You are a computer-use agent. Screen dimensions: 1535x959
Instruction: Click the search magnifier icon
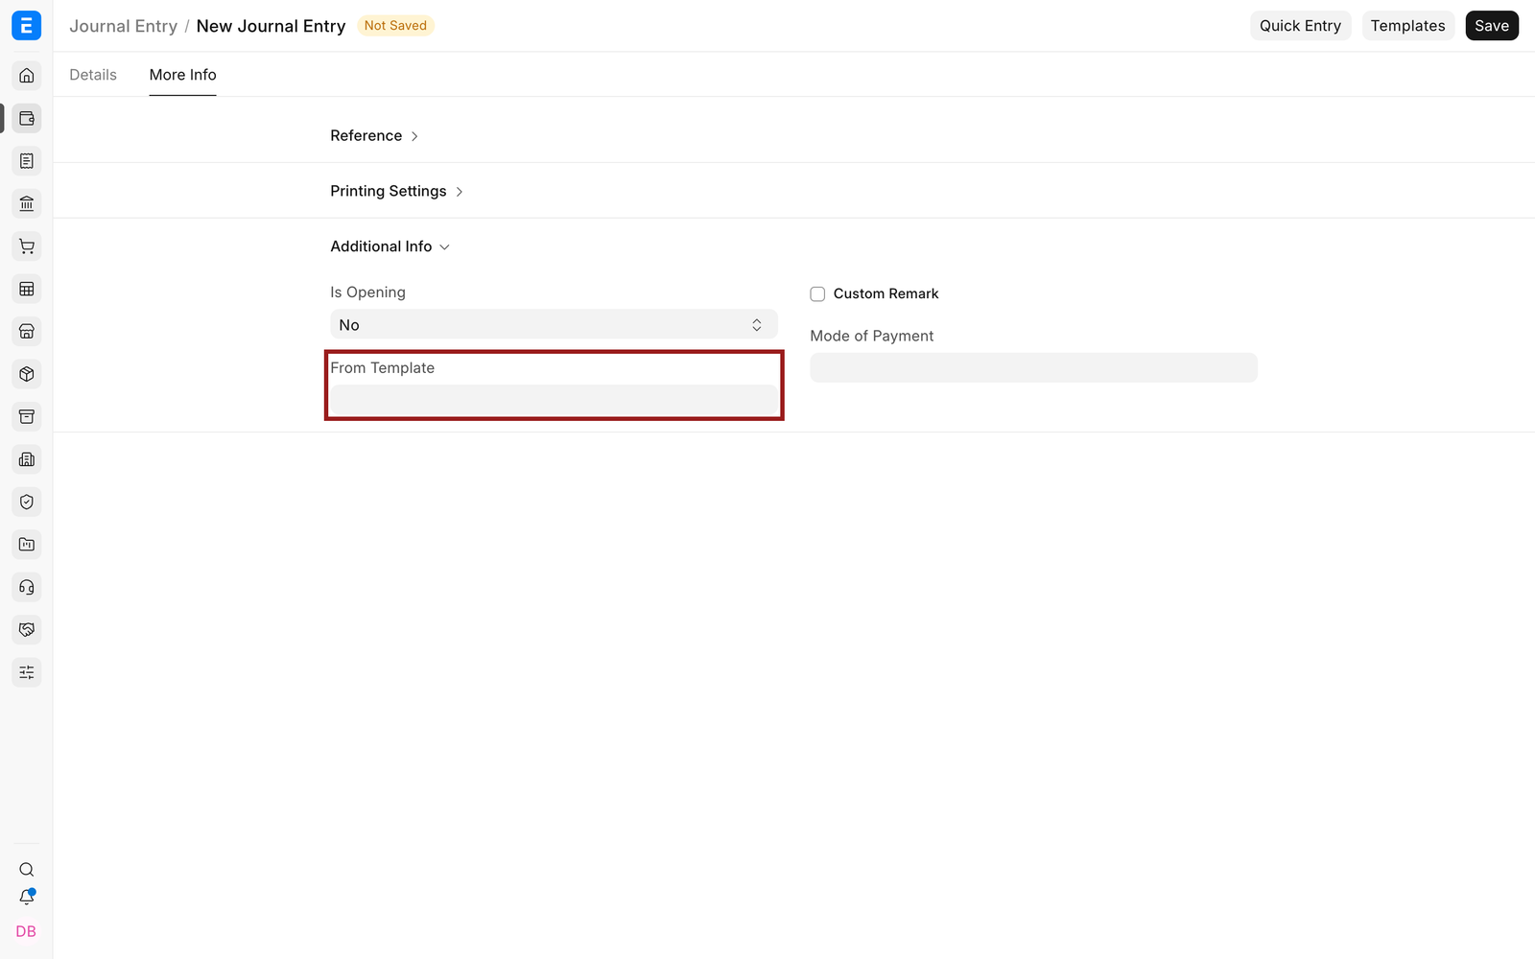[x=27, y=870]
